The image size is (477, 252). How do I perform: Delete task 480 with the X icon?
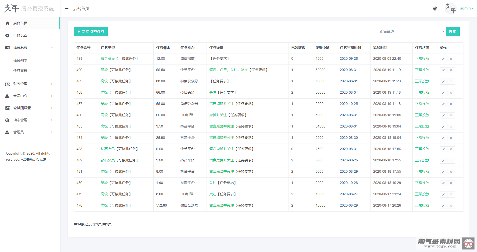[x=451, y=183]
